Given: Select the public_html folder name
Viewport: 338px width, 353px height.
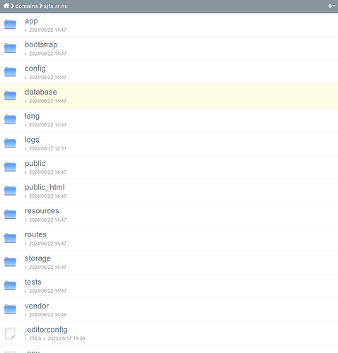Looking at the screenshot, I should (x=45, y=187).
